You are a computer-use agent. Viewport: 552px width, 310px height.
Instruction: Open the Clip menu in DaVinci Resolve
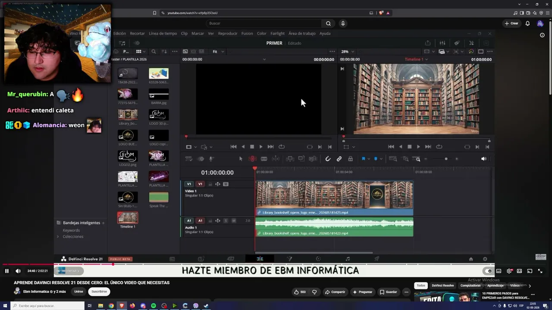click(184, 34)
